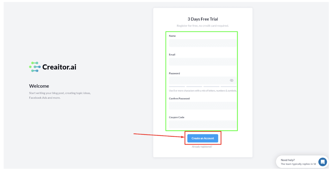Click the Confirm Password label
The width and height of the screenshot is (333, 172).
pyautogui.click(x=179, y=99)
